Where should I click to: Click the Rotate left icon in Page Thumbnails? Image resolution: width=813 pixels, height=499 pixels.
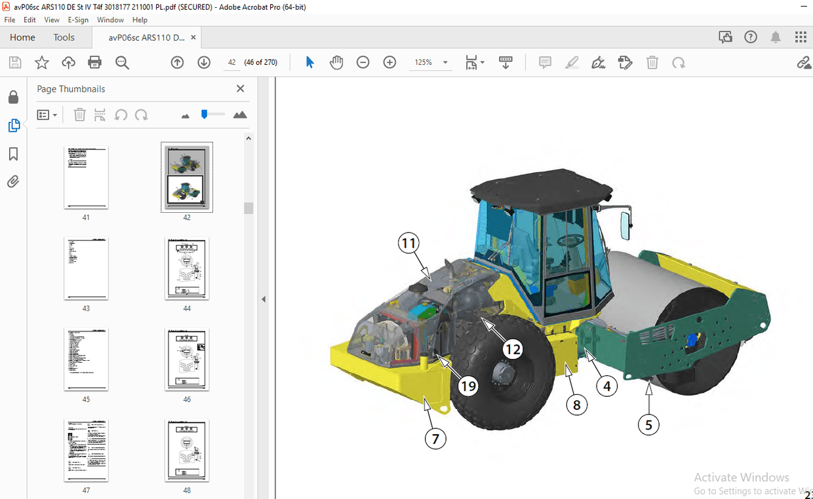[121, 115]
